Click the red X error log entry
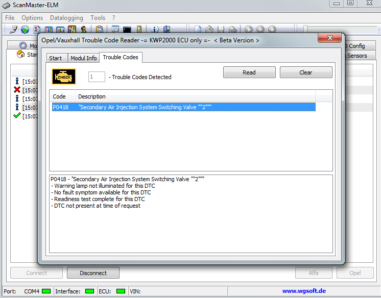This screenshot has width=381, height=298. click(x=26, y=90)
